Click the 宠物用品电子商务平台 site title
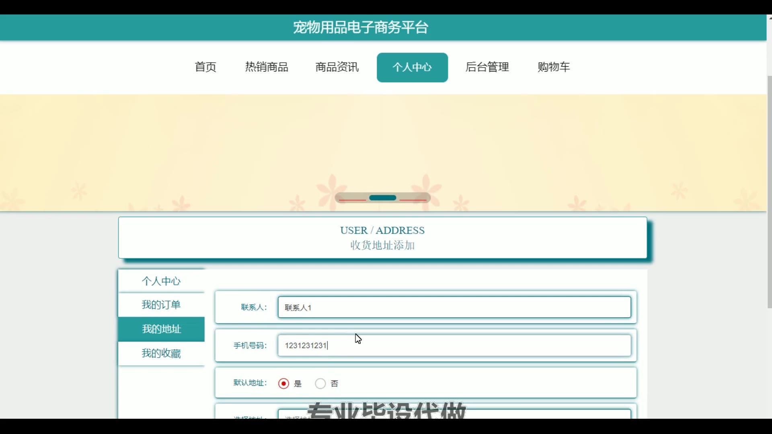 [x=361, y=27]
